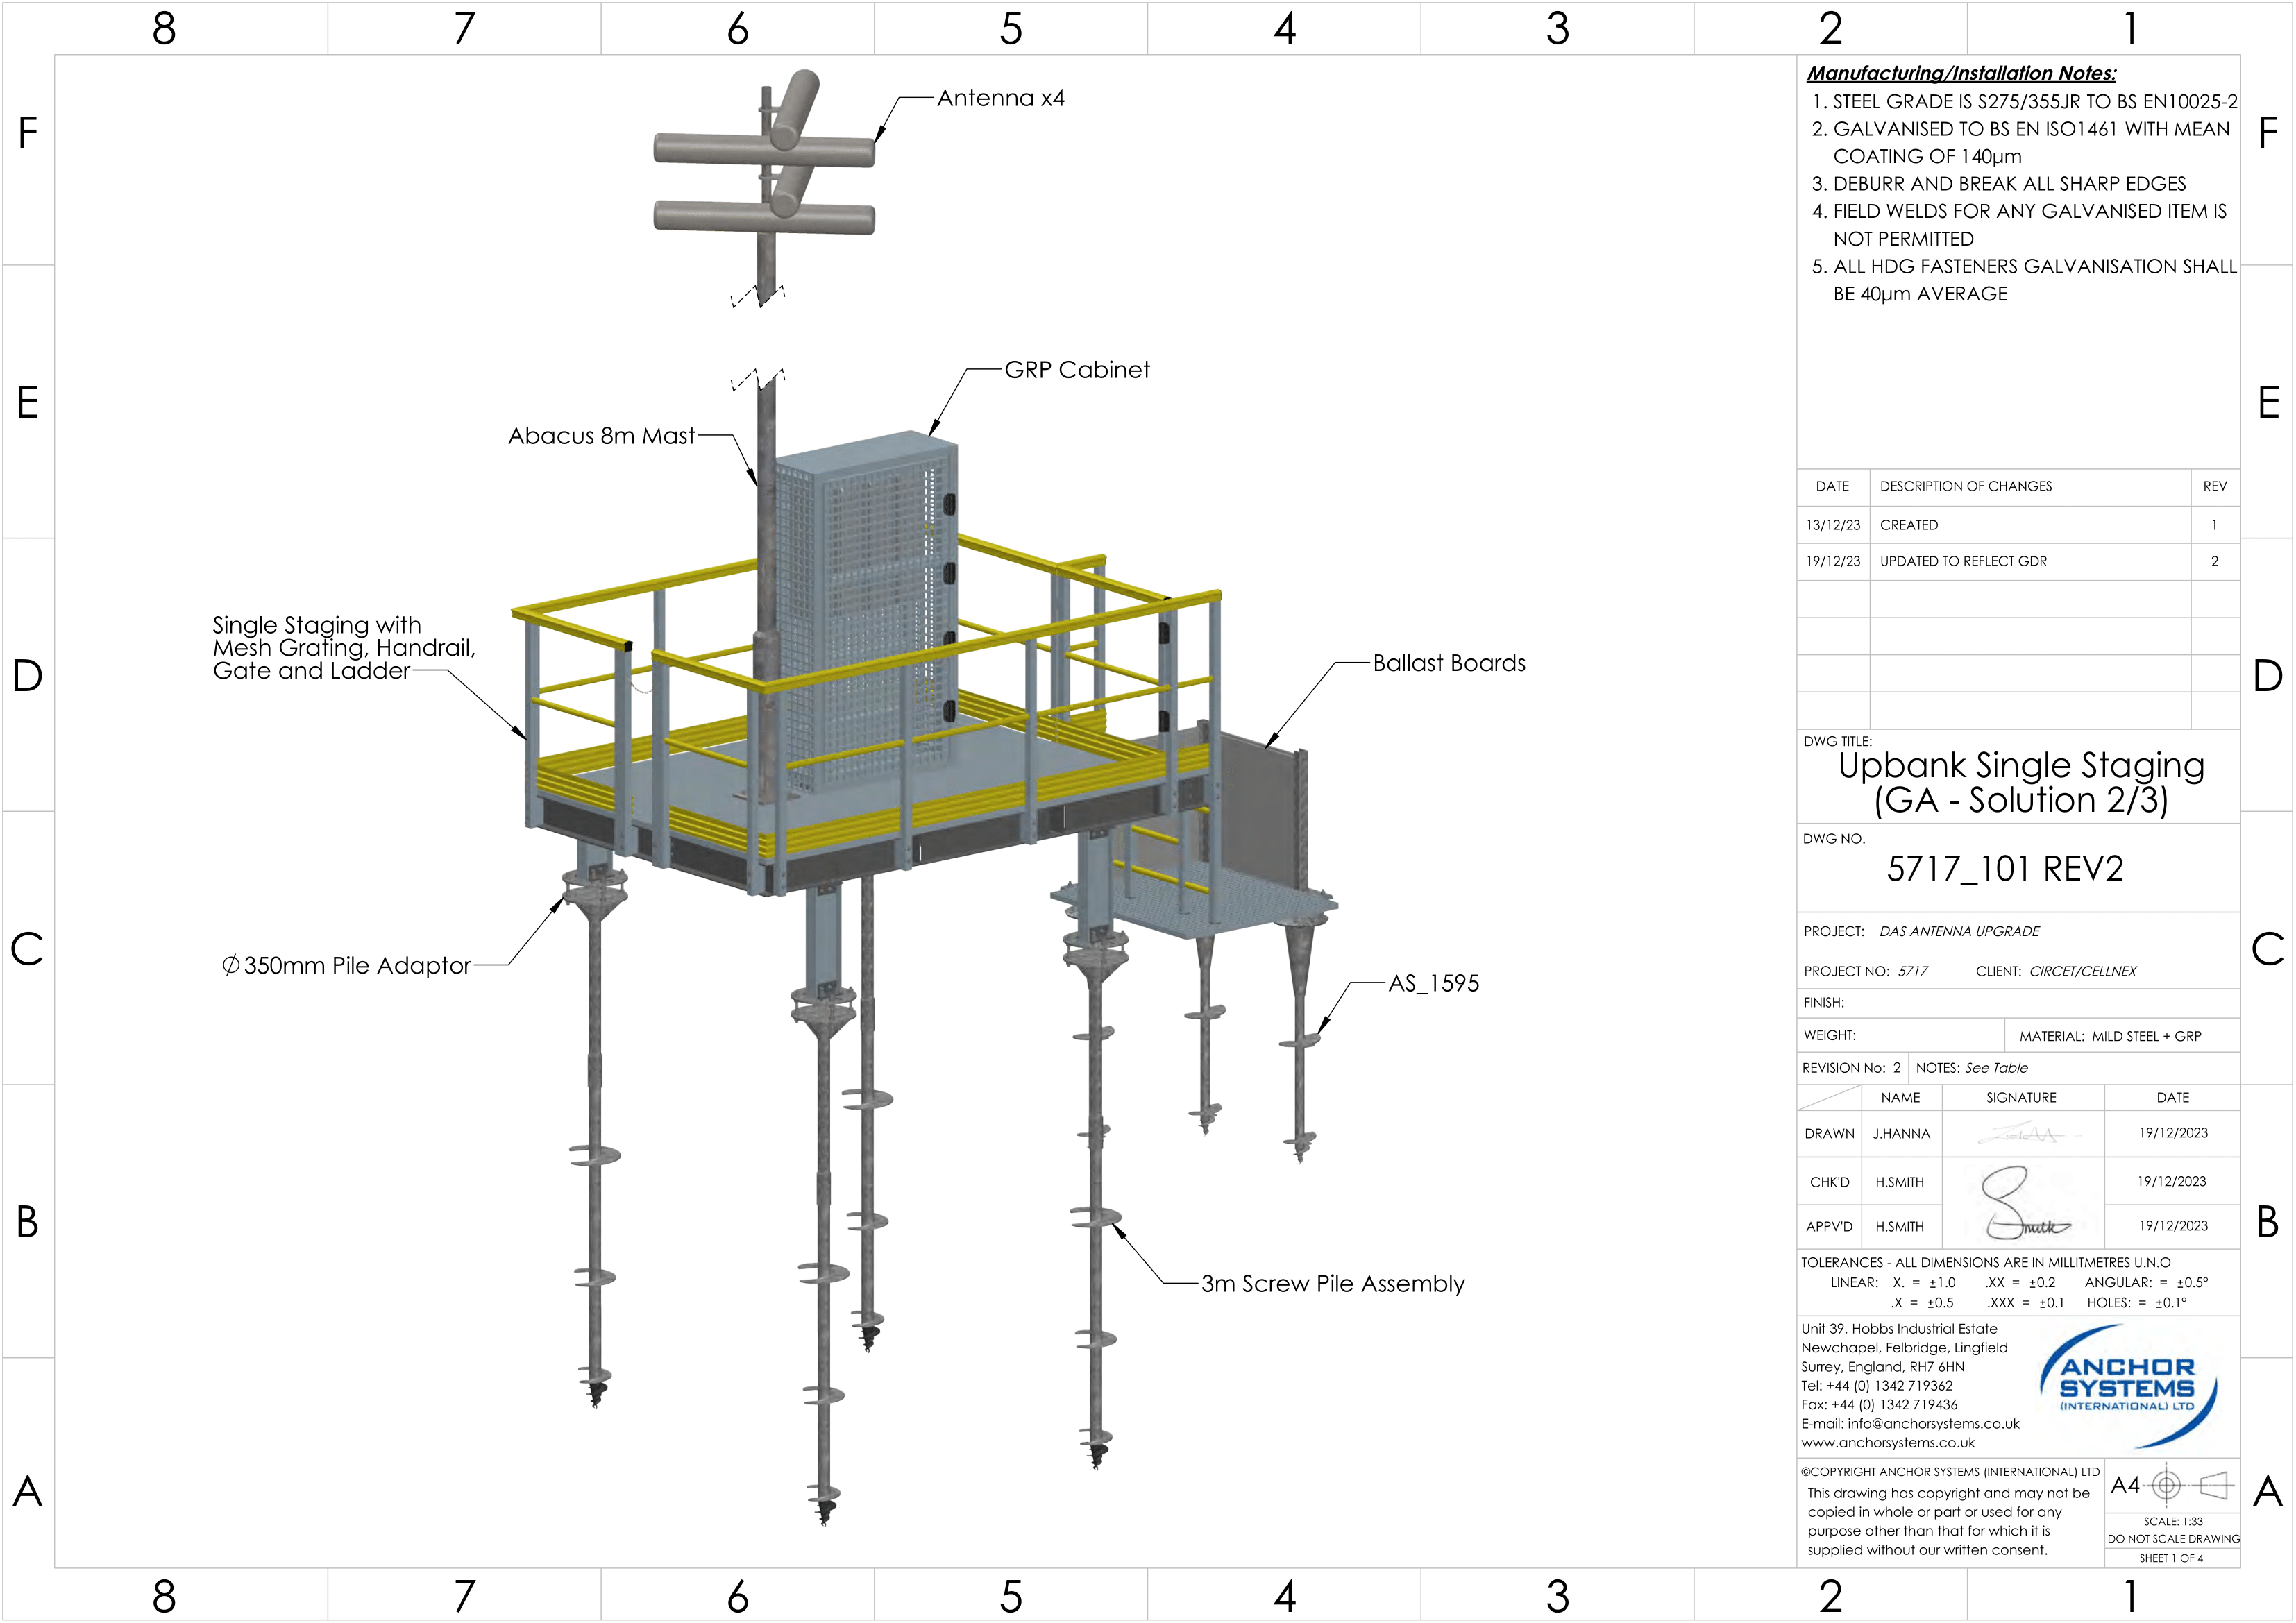Select the client 'CIRCET/CELLNEX' text

click(x=2083, y=972)
